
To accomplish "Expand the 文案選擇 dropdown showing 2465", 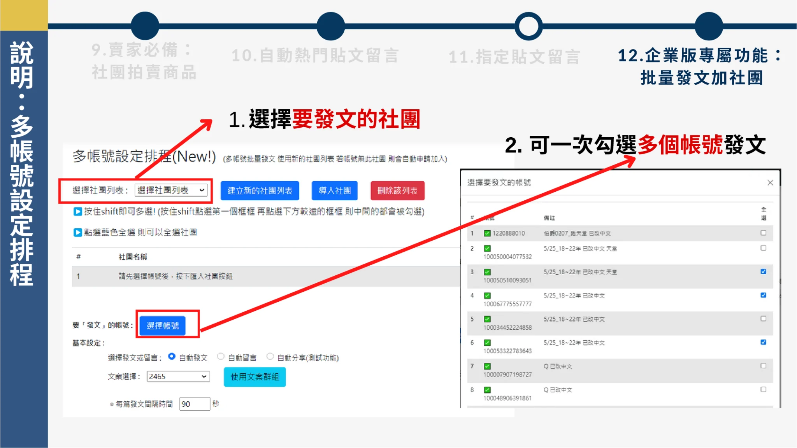I will coord(178,376).
